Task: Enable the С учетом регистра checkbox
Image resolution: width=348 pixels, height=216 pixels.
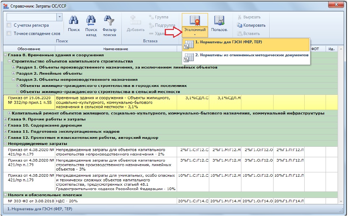Action: tap(9, 25)
